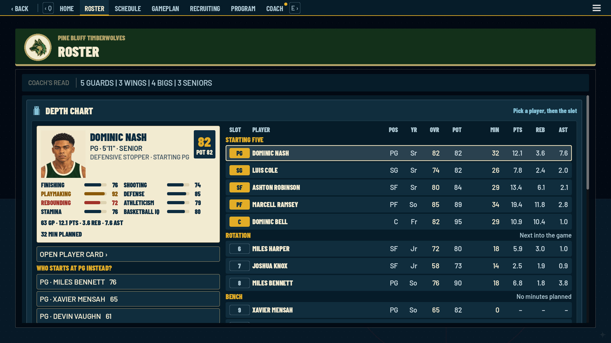The image size is (611, 343).
Task: Select rotation slot 7 badge
Action: coord(239,266)
